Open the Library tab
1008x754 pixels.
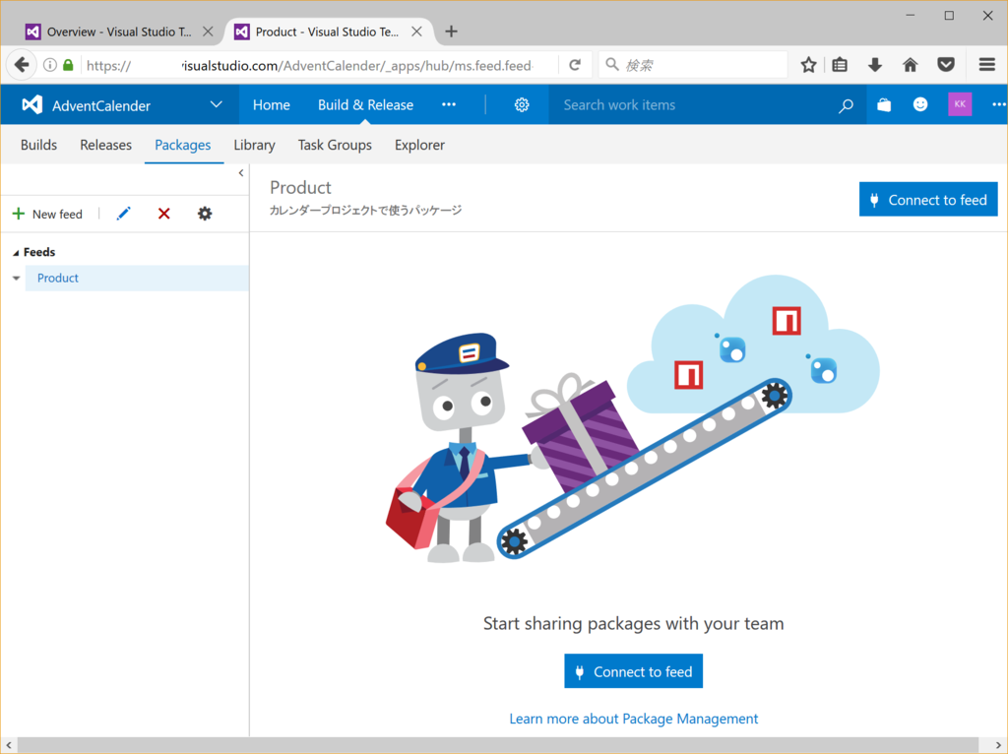click(x=255, y=145)
